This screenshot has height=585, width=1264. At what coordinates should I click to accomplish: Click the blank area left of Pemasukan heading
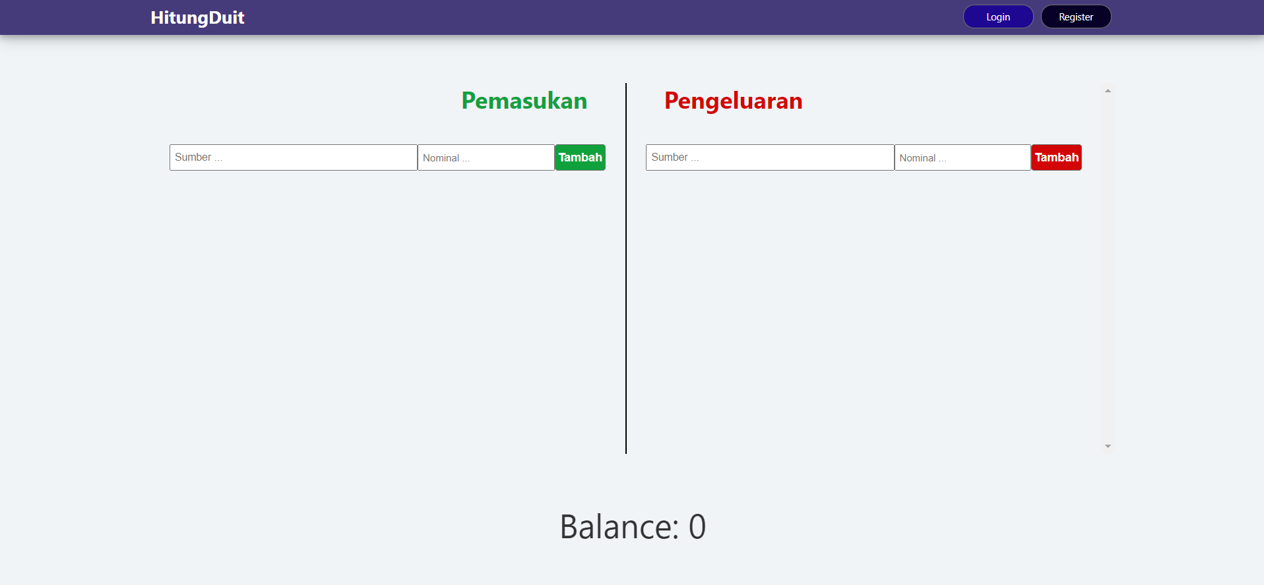coord(315,101)
